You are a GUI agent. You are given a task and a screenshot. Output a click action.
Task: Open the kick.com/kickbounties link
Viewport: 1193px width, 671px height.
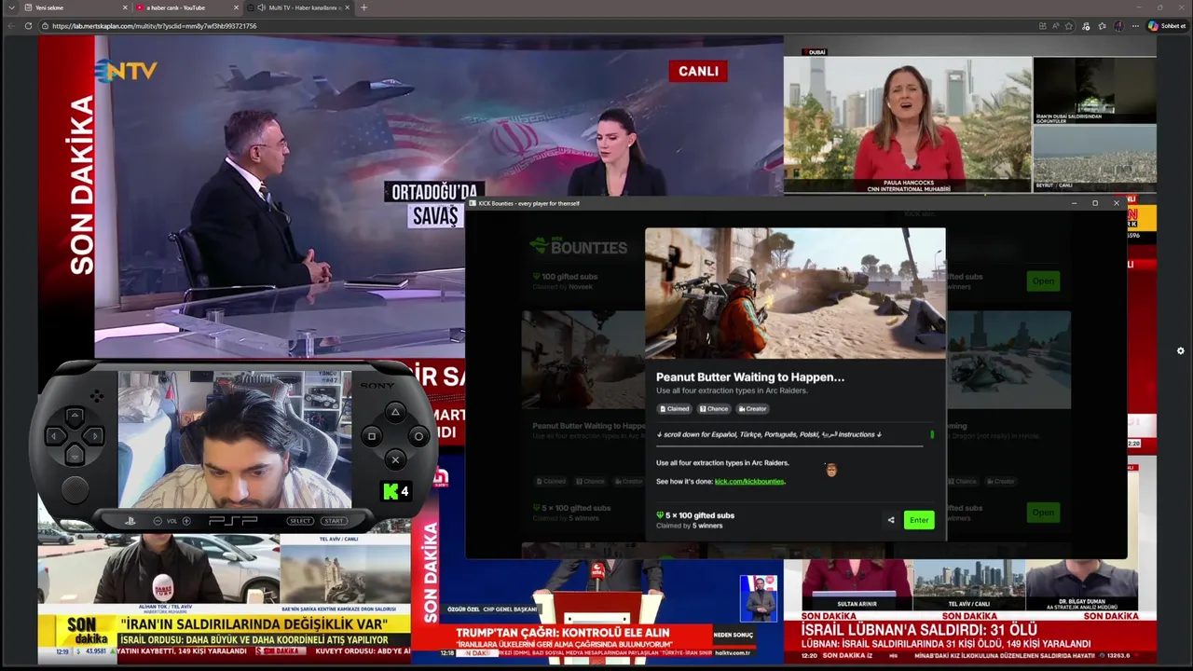point(749,481)
